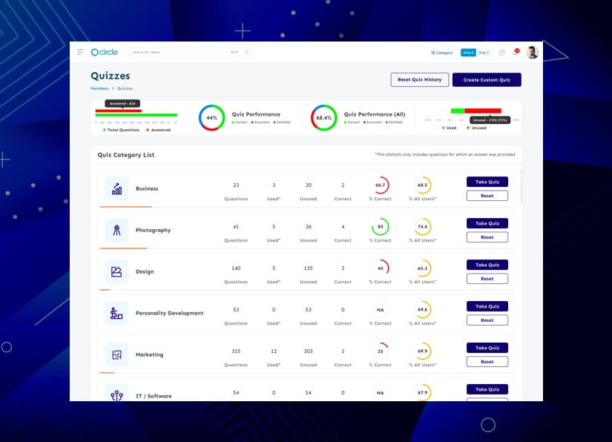Click the Design category icon
Viewport: 612px width, 442px height.
tap(116, 272)
